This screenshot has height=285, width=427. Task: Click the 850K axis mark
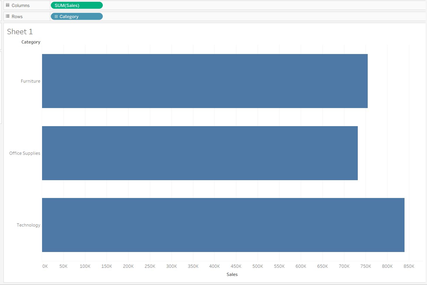[x=409, y=266]
